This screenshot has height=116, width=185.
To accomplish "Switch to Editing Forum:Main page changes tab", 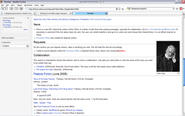I will click(x=54, y=13).
